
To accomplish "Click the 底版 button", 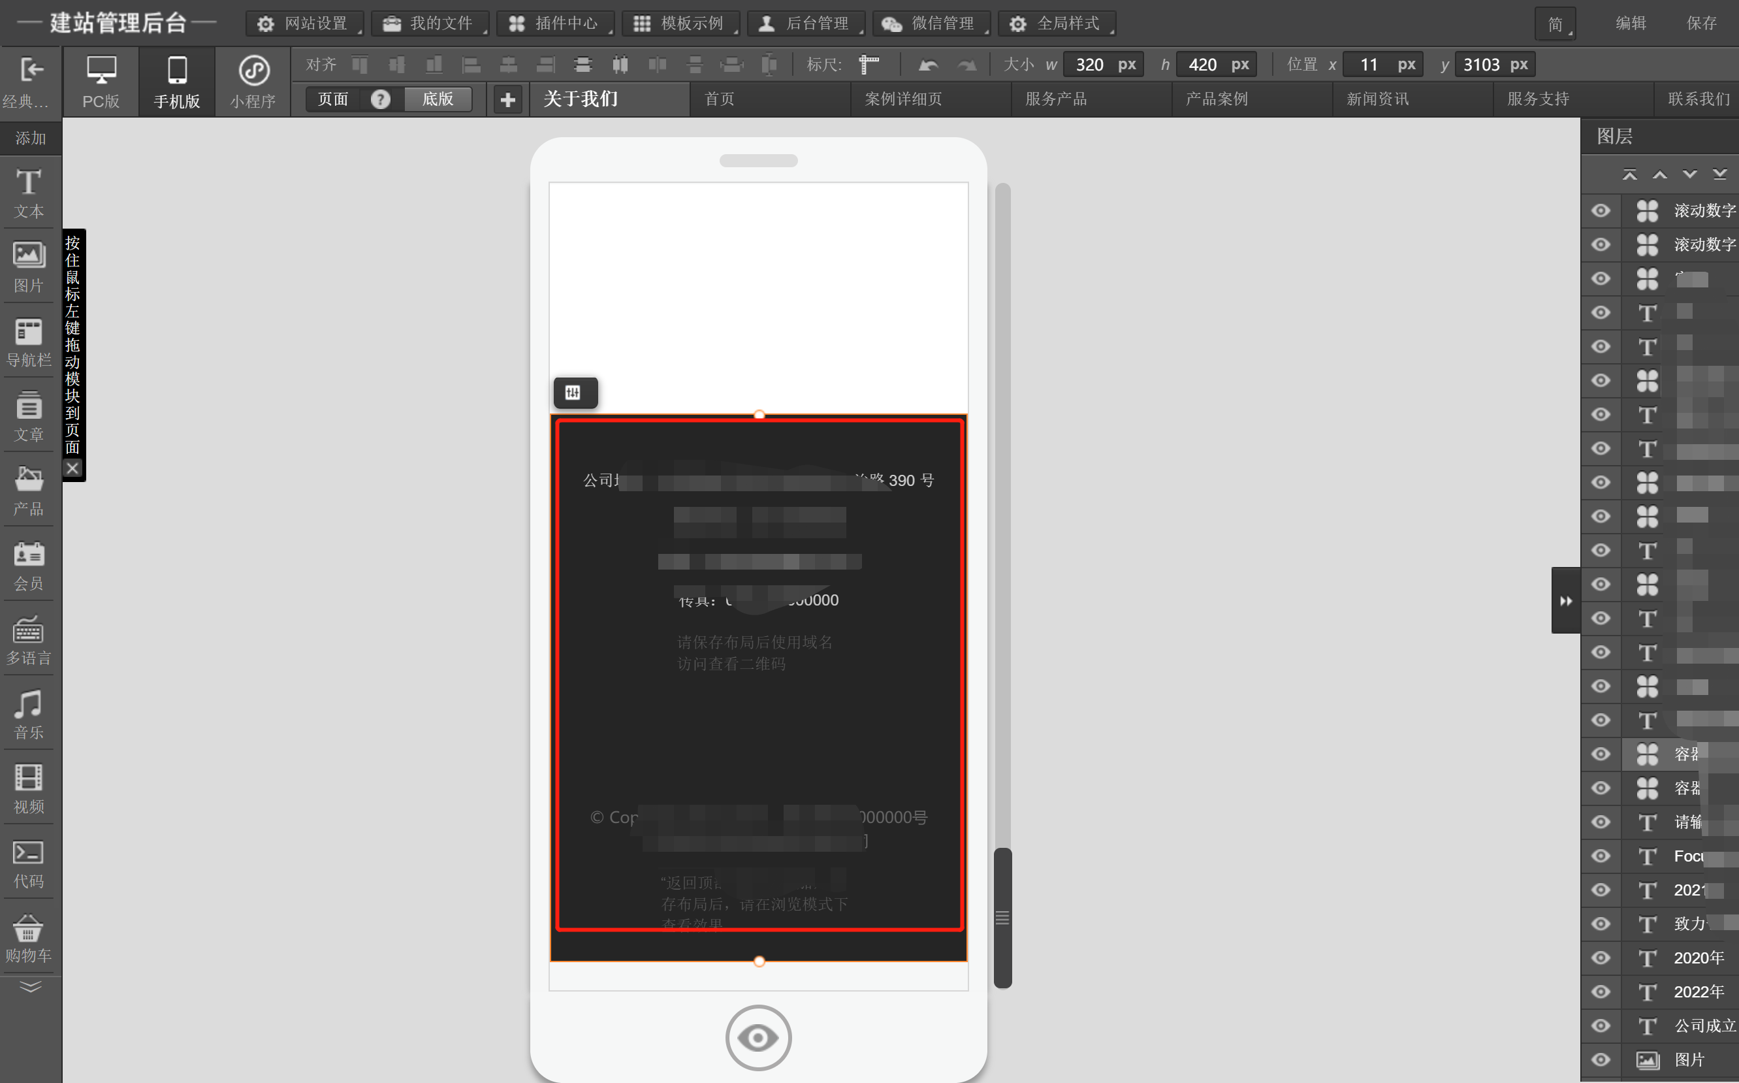I will click(438, 99).
